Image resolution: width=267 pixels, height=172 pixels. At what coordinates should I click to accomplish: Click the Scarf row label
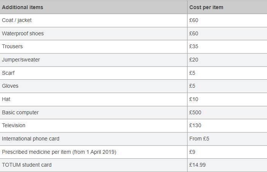point(8,73)
